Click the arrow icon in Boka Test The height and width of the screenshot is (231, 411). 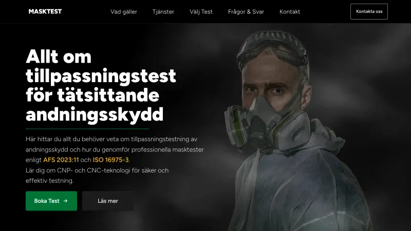(x=66, y=201)
